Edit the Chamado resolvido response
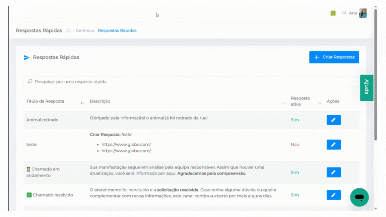The image size is (386, 217). (334, 195)
